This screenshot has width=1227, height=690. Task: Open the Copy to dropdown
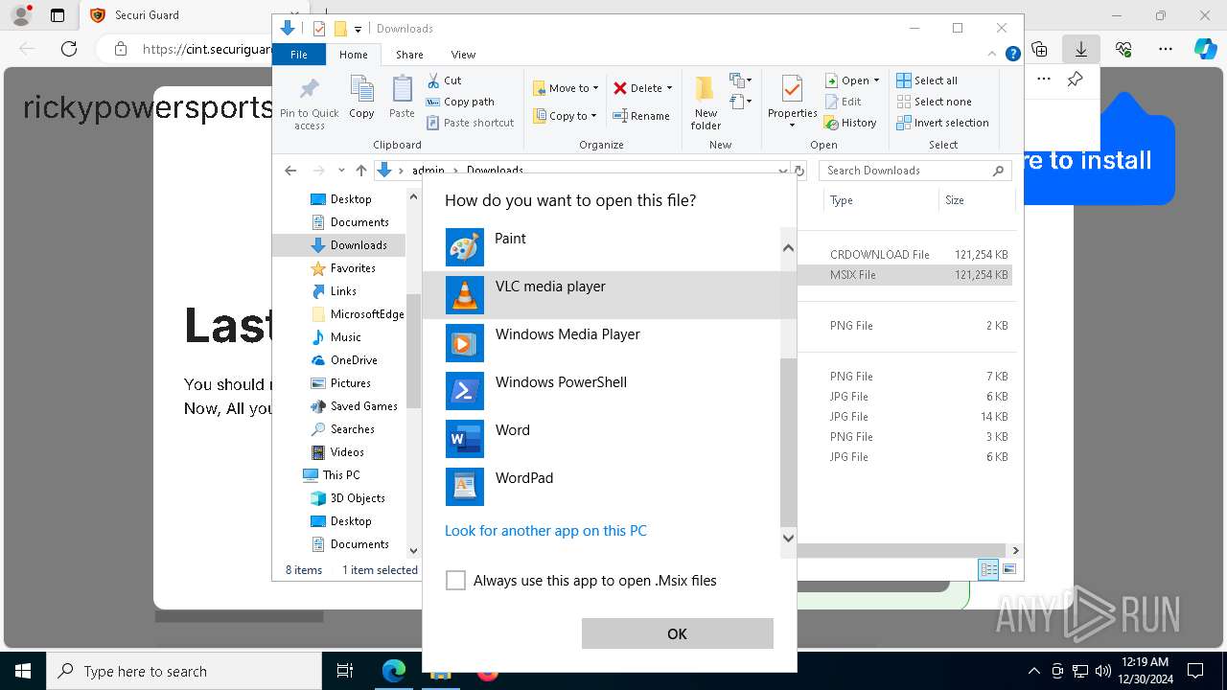(x=566, y=116)
